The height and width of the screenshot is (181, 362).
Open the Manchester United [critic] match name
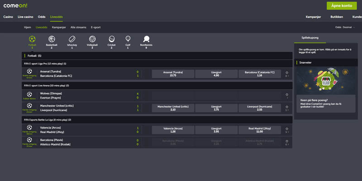pos(57,106)
